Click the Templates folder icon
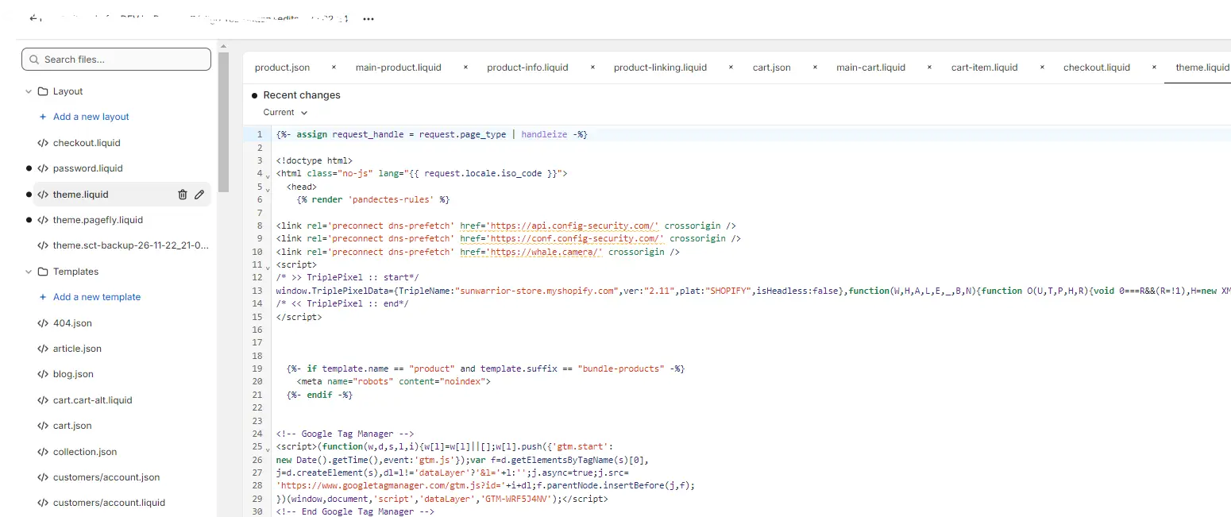This screenshot has width=1231, height=517. [43, 272]
